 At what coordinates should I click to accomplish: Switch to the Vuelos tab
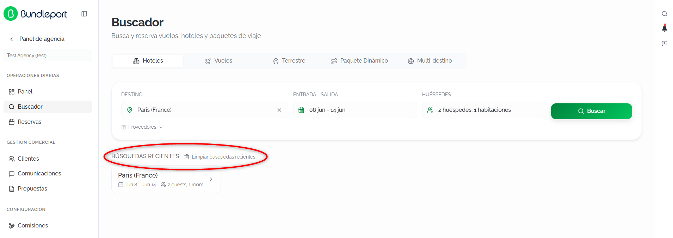[x=218, y=61]
